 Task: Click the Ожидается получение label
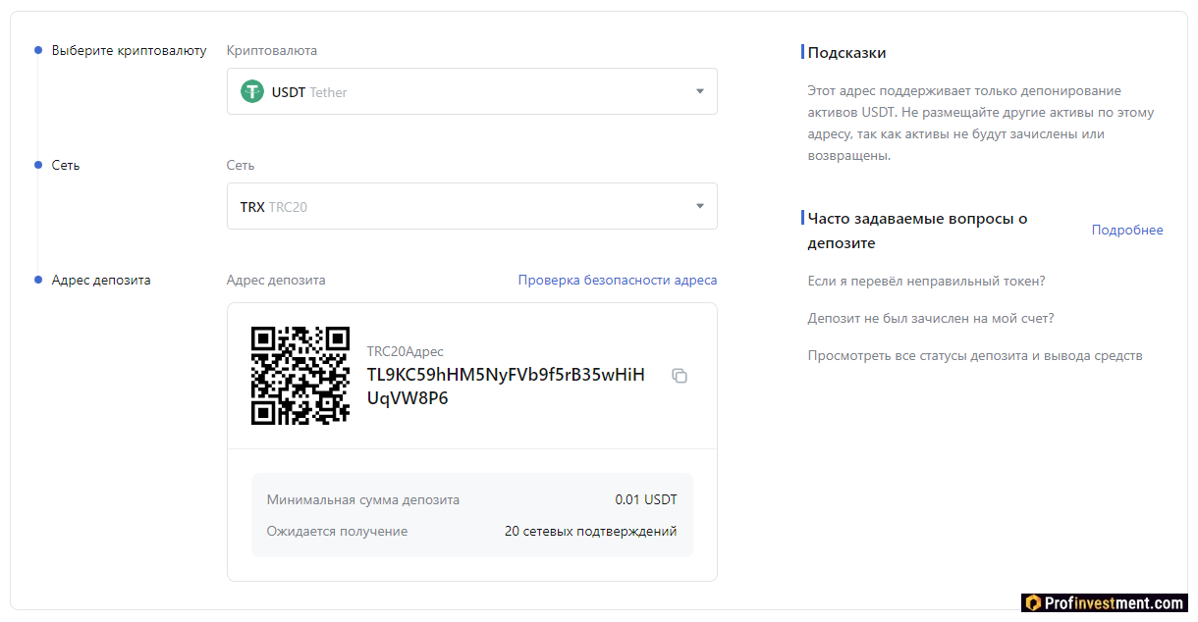337,531
